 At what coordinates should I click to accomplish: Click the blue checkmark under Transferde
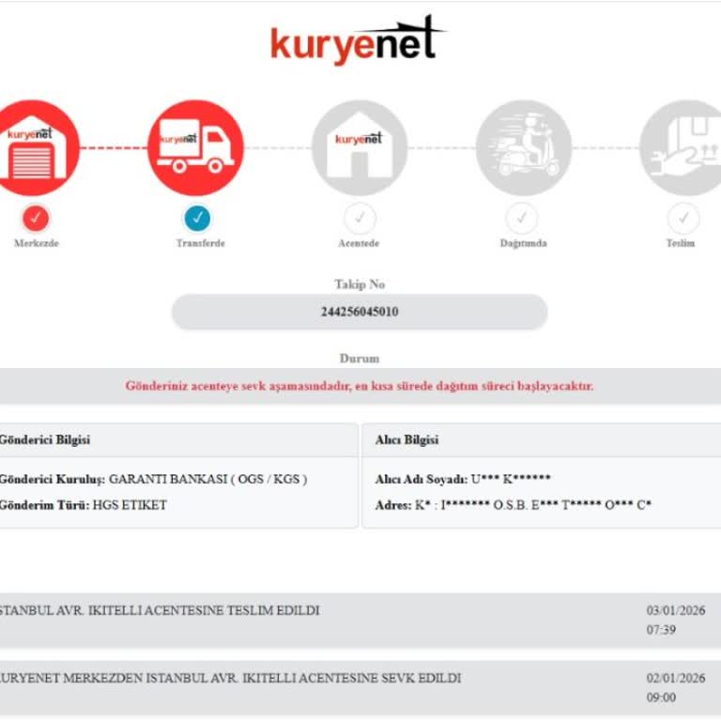tap(198, 218)
